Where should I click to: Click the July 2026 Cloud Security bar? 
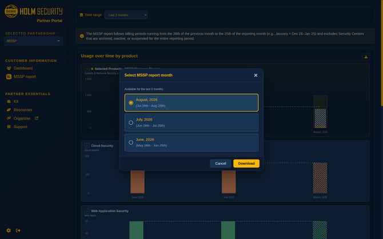pyautogui.click(x=229, y=182)
